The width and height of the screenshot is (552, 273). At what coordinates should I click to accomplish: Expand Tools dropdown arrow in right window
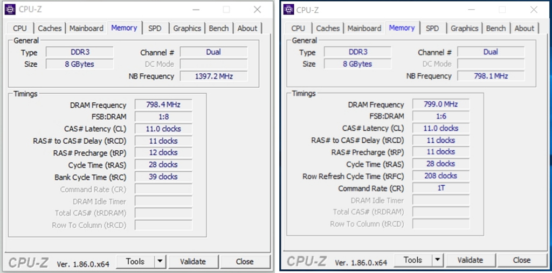click(x=438, y=260)
